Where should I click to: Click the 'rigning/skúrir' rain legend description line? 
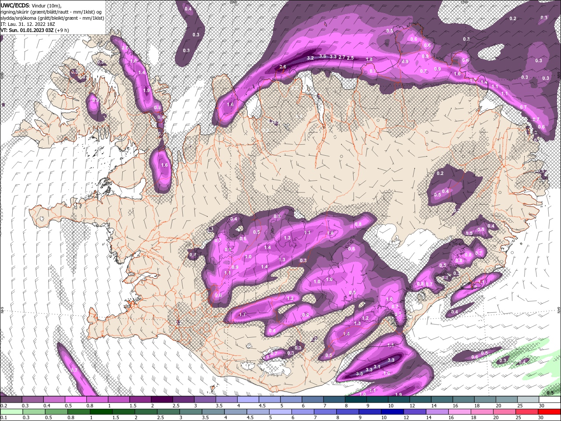(51, 12)
